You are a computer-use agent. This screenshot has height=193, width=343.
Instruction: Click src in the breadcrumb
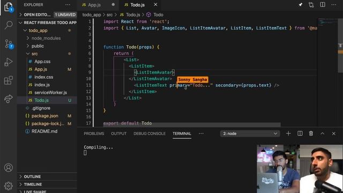[109, 14]
